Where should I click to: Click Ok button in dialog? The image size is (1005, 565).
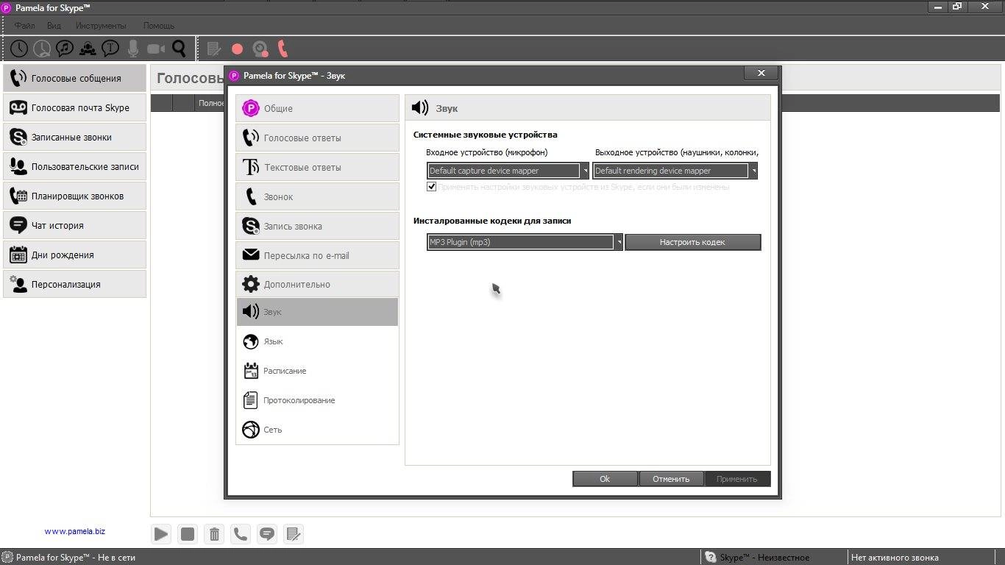(605, 479)
